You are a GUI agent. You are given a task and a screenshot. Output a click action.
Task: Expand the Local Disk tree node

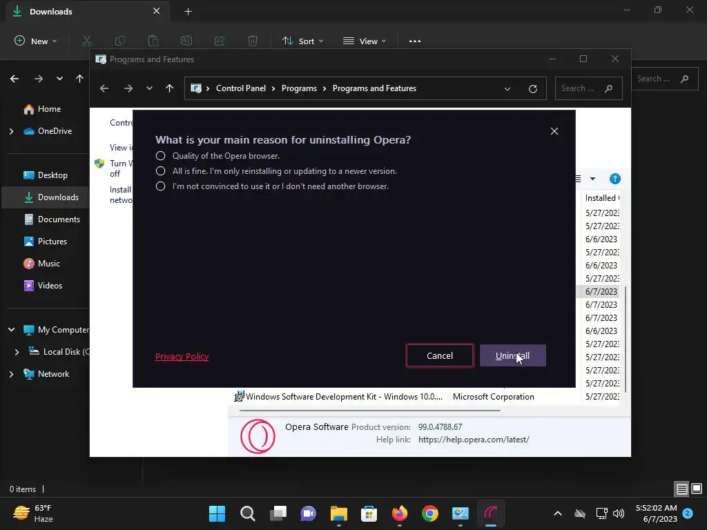(17, 352)
